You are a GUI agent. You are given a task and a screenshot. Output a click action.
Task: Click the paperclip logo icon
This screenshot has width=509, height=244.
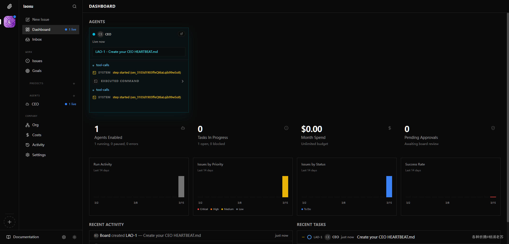coord(10,6)
